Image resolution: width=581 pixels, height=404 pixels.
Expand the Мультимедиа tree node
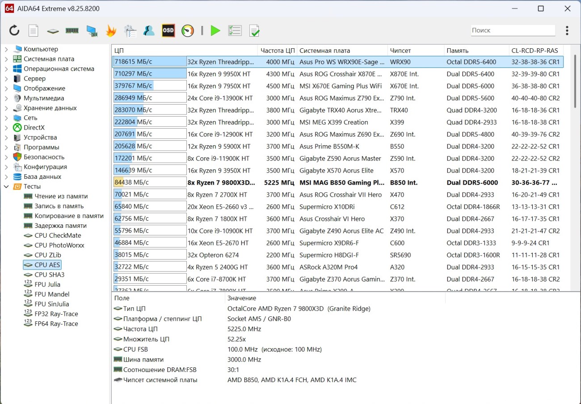point(6,98)
